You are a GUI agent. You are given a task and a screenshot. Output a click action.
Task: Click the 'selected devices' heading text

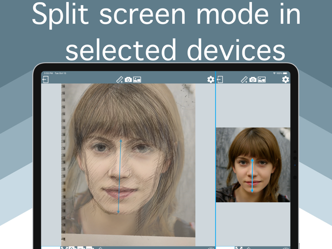click(x=175, y=50)
